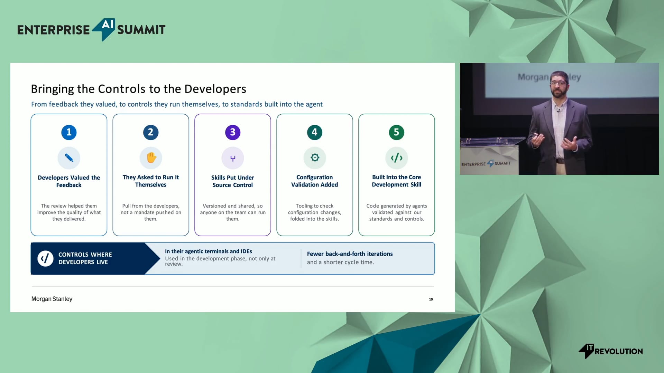Click the IT Revolution logo
This screenshot has width=664, height=373.
click(610, 351)
